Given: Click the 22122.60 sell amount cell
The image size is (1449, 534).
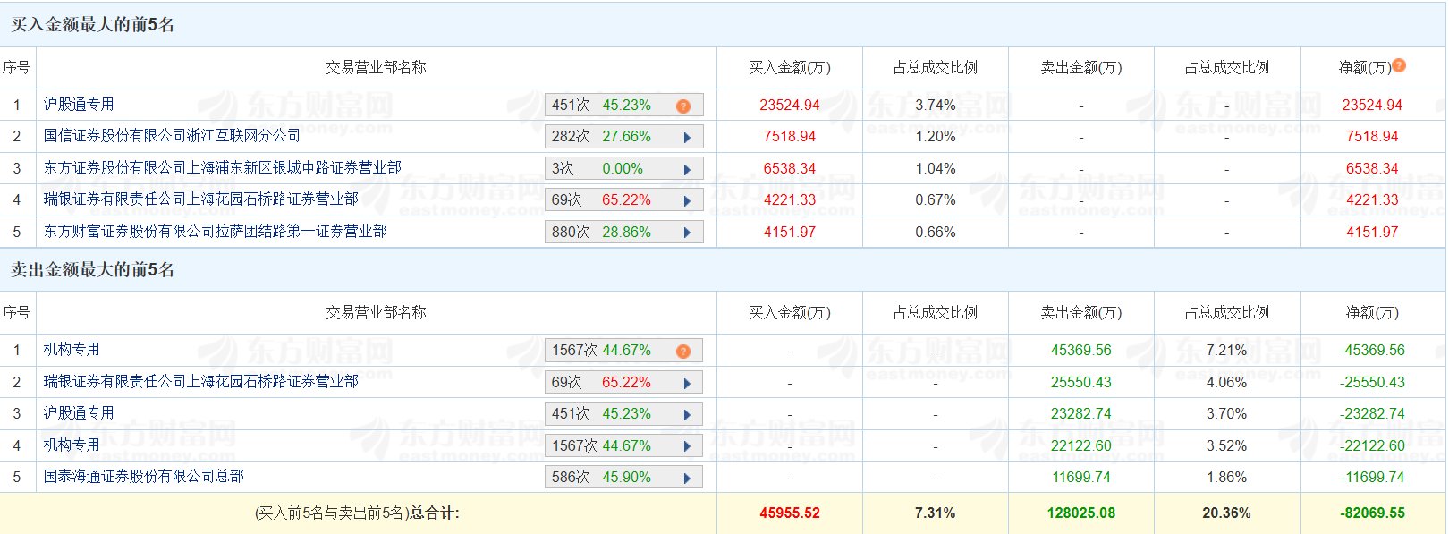Looking at the screenshot, I should 1081,446.
